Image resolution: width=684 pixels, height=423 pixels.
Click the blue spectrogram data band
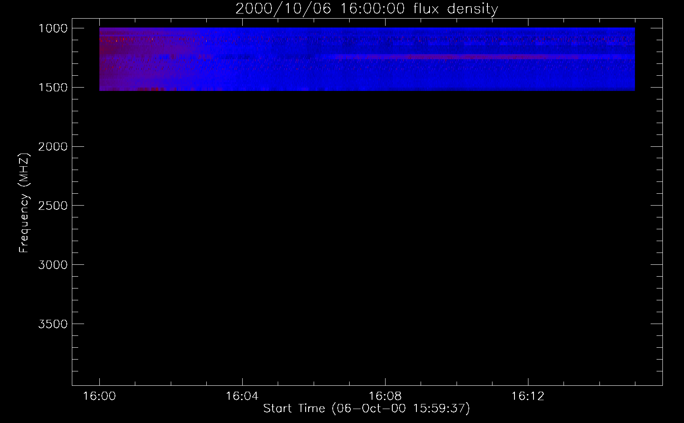coord(367,59)
